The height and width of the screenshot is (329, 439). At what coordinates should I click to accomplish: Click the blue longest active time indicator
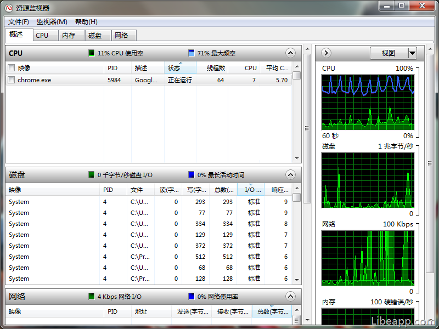tap(191, 174)
